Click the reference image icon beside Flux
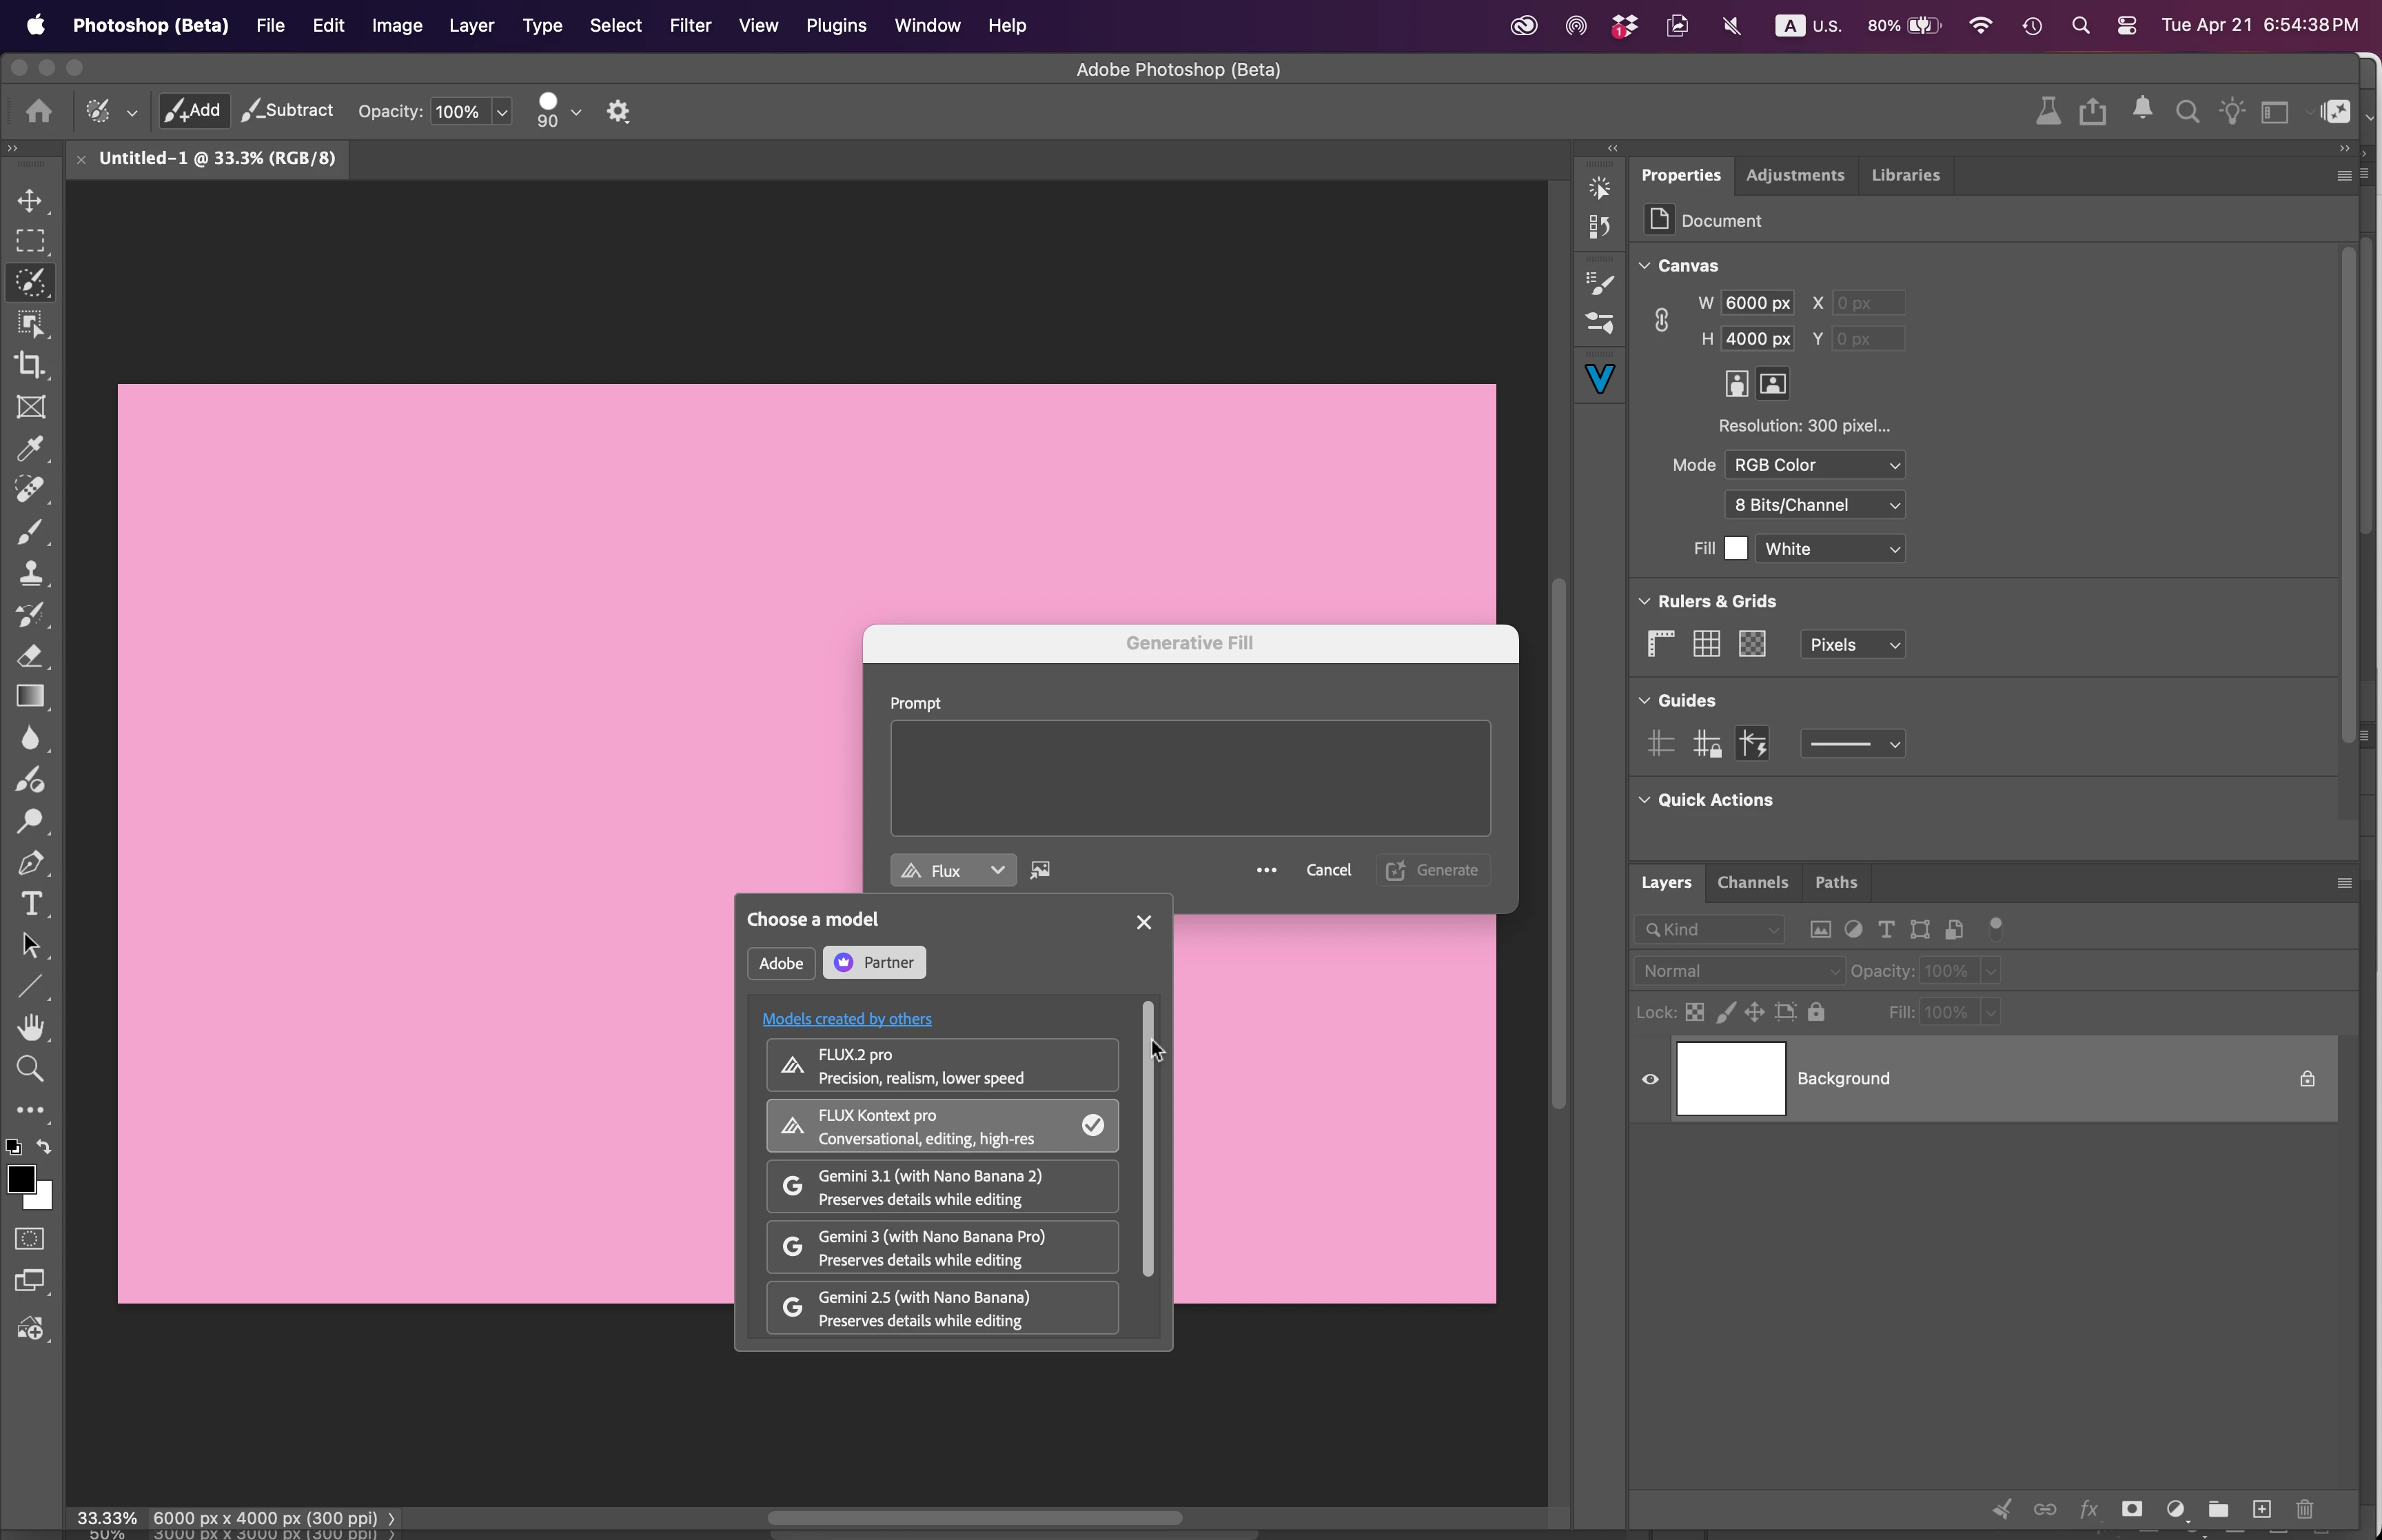The height and width of the screenshot is (1540, 2382). (x=1039, y=870)
